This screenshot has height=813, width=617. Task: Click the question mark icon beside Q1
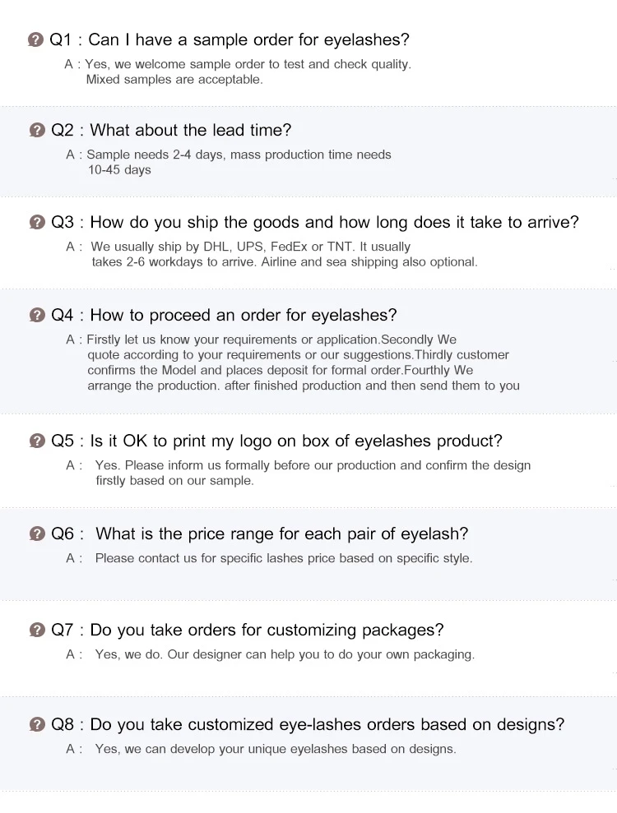point(35,39)
